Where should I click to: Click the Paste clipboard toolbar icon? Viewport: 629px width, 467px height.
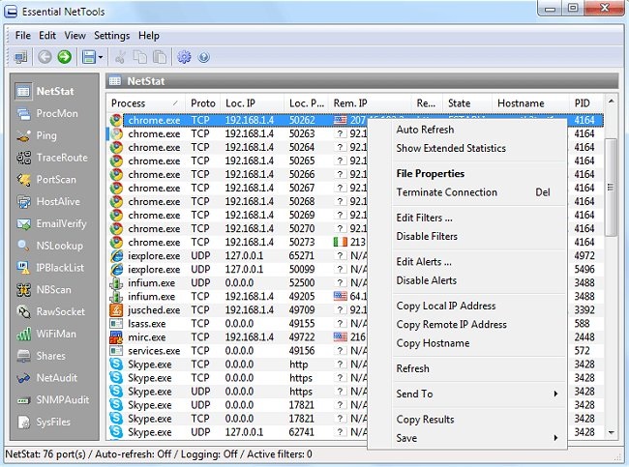click(x=160, y=57)
